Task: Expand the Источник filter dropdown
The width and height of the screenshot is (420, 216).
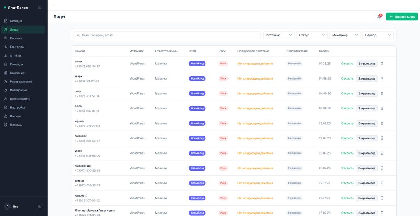Action: [279, 35]
